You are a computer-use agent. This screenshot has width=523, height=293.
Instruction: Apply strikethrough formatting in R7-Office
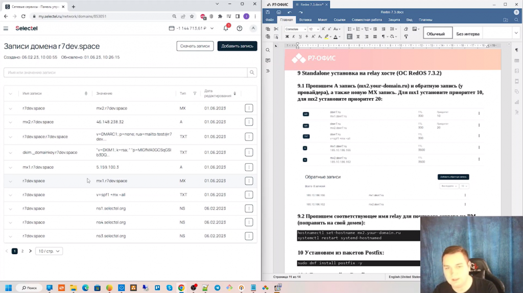[306, 36]
